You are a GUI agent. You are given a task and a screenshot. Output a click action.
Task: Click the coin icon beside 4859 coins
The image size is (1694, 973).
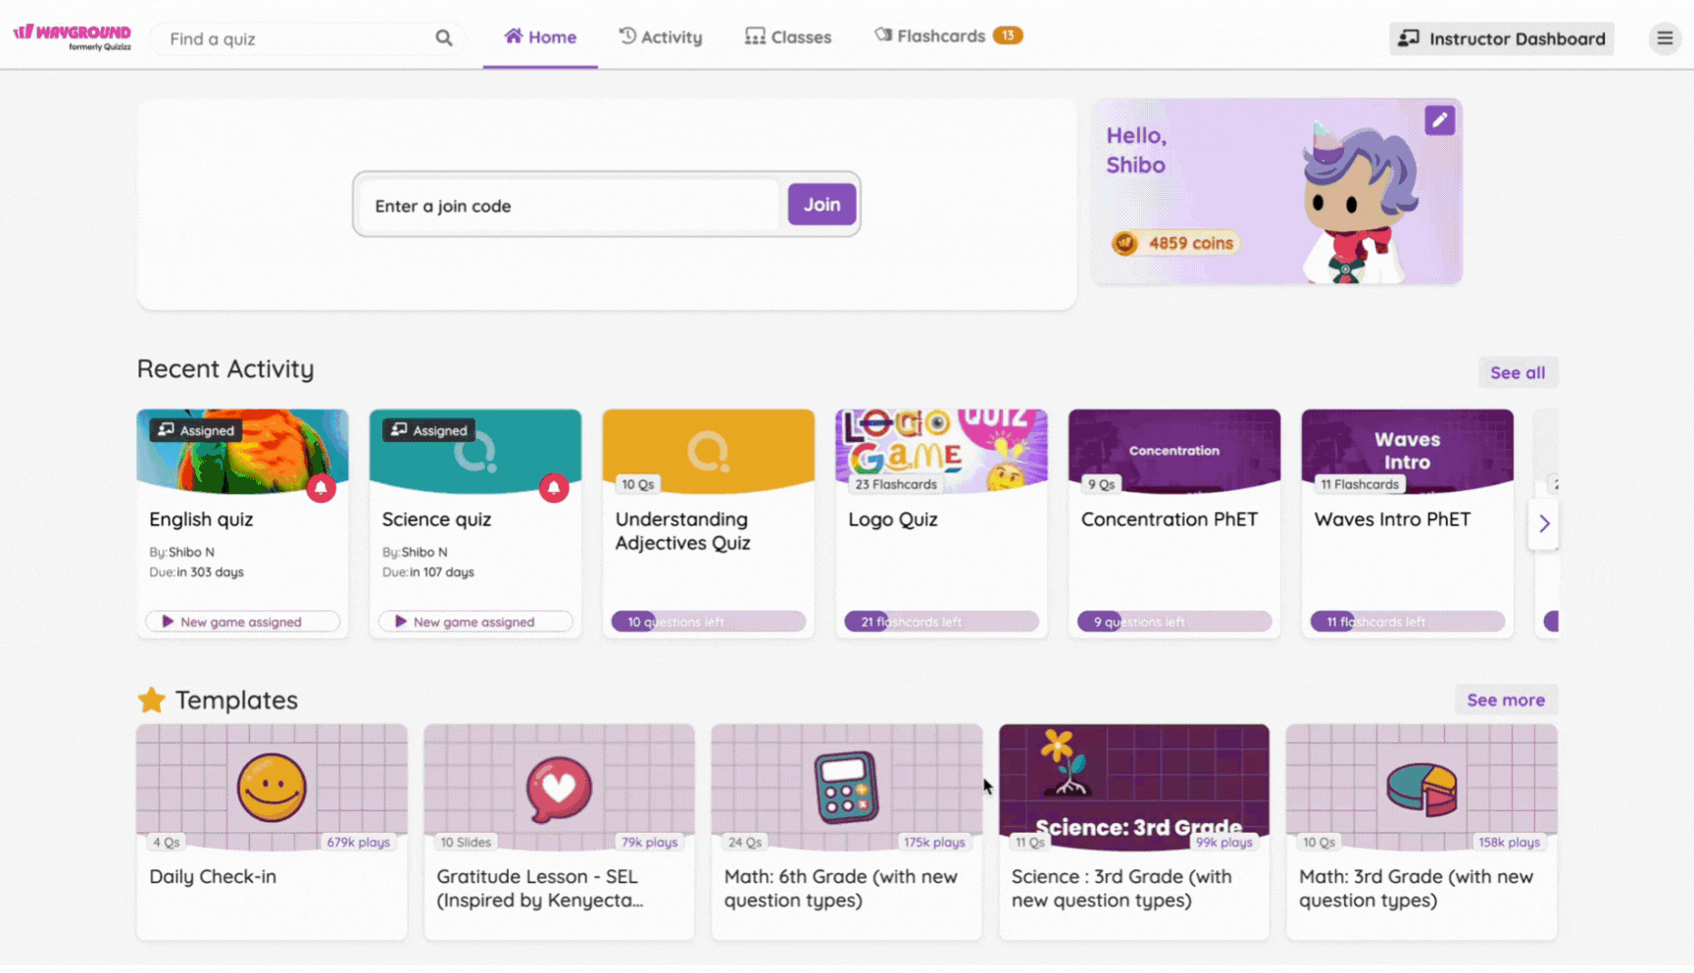click(x=1124, y=243)
